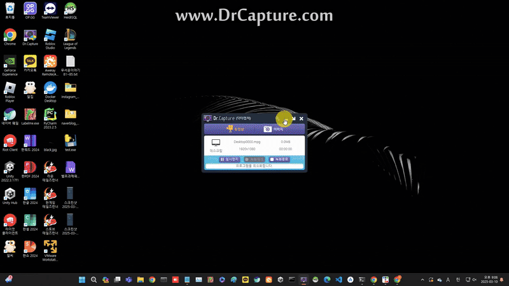The width and height of the screenshot is (509, 286).
Task: Select the KakaoTalk desktop shortcut
Action: [x=30, y=64]
